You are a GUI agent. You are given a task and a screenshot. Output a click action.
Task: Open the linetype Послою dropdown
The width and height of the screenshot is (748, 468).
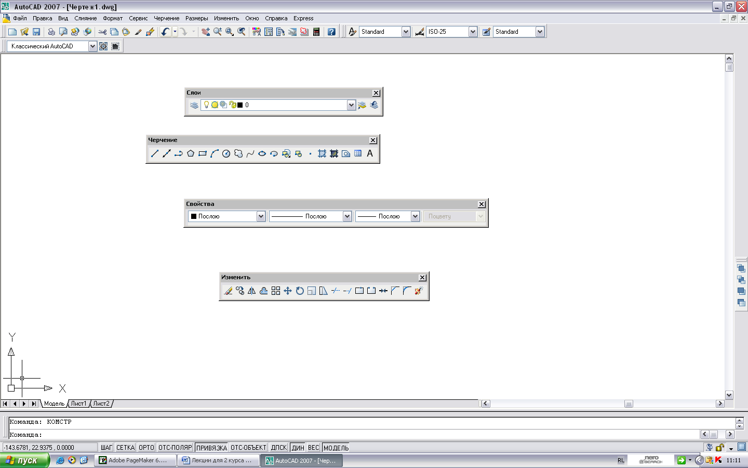click(347, 216)
